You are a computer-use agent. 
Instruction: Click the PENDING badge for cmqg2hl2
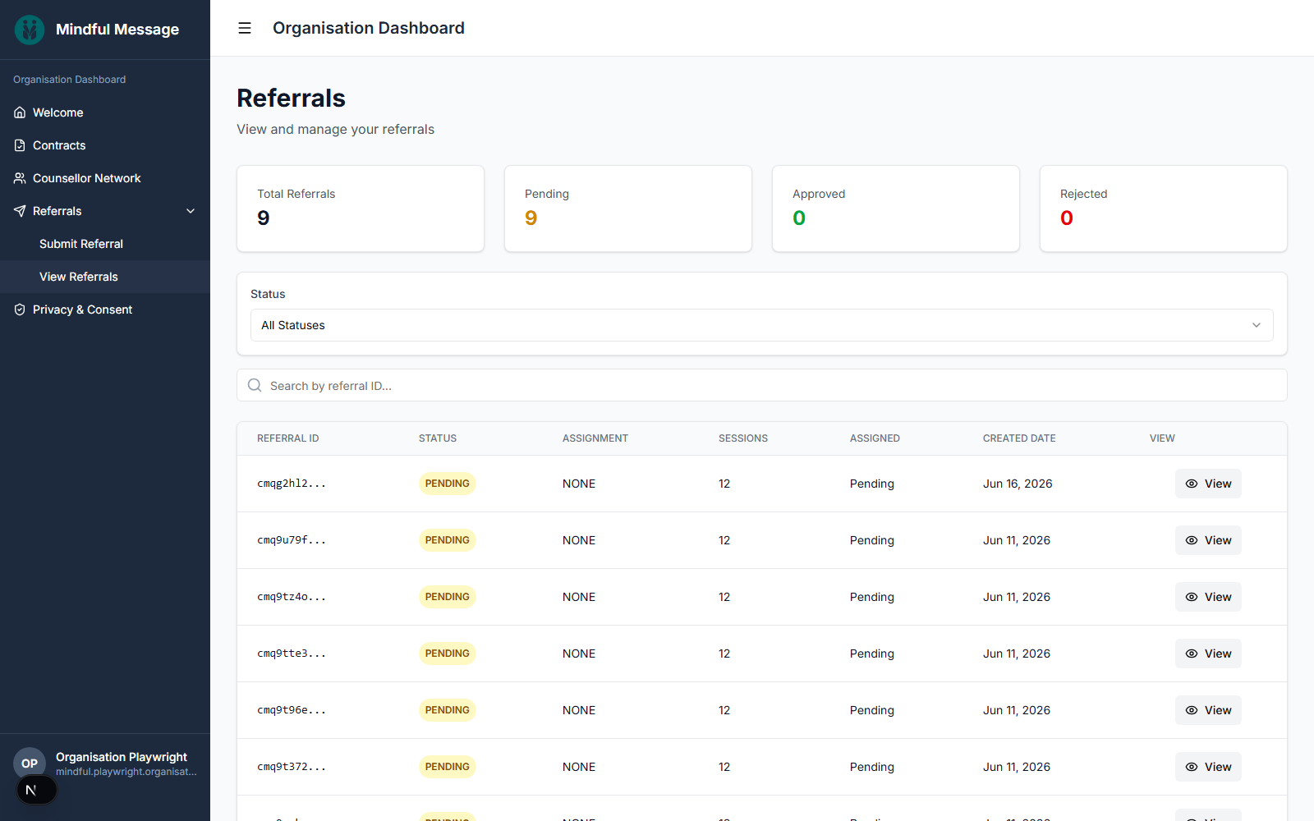pyautogui.click(x=448, y=484)
